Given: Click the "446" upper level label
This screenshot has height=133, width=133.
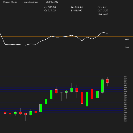Looking at the screenshot, I should pyautogui.click(x=127, y=39).
